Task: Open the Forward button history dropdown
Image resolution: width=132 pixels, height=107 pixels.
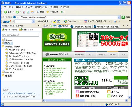Action: pos(21,12)
